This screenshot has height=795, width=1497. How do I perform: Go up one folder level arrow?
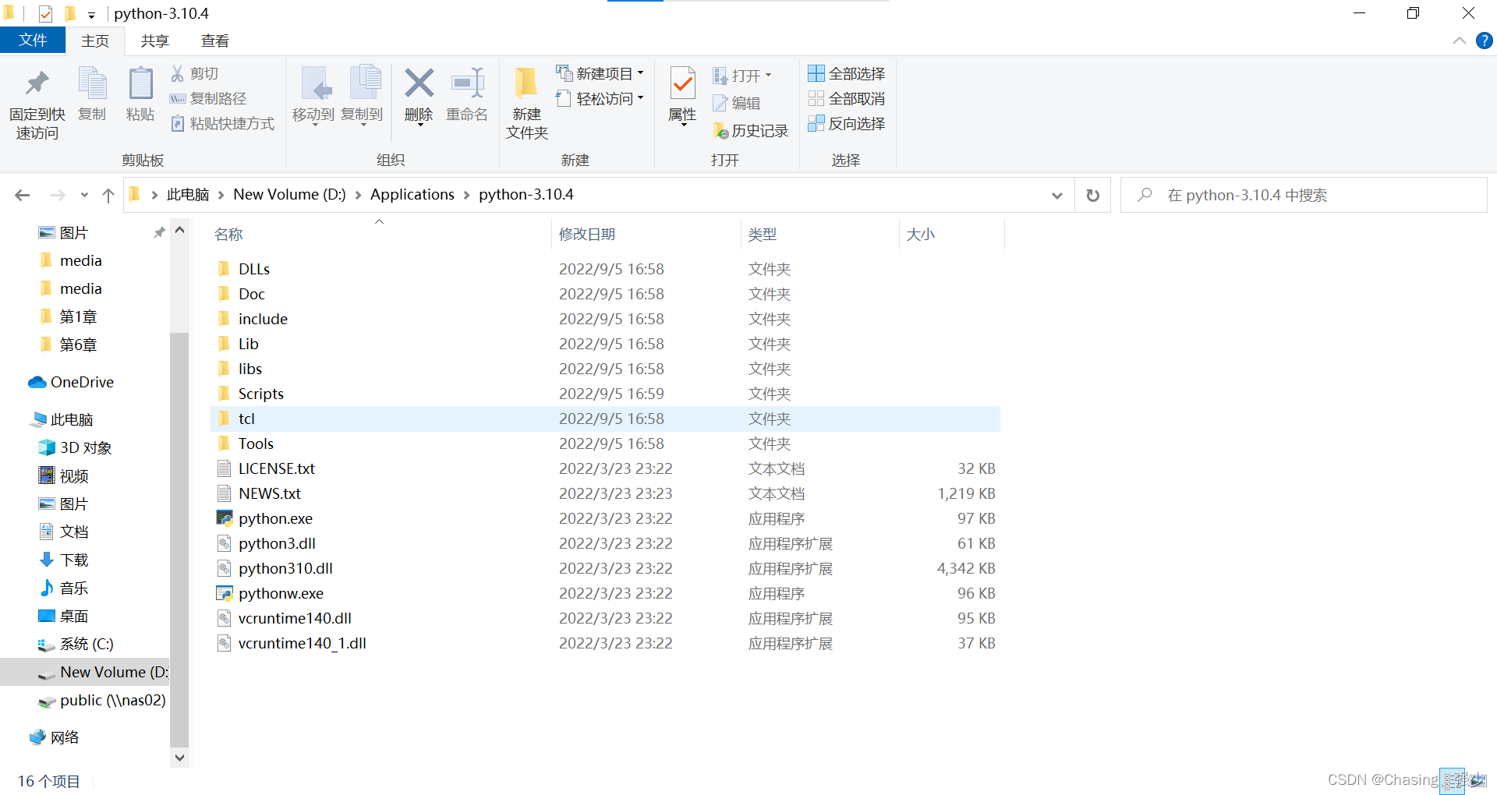click(x=108, y=195)
